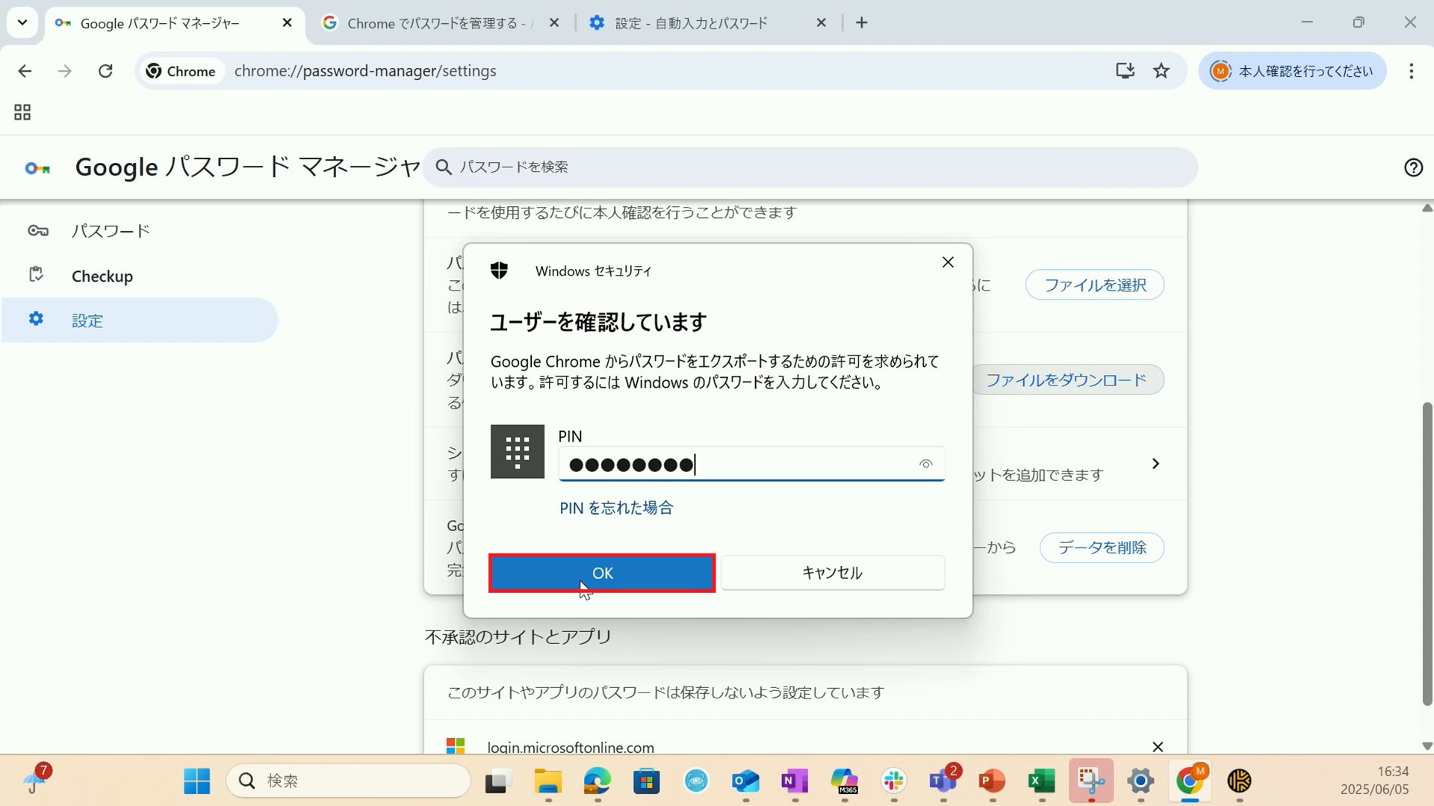Bookmark this page with star icon
This screenshot has height=806, width=1434.
pos(1161,71)
